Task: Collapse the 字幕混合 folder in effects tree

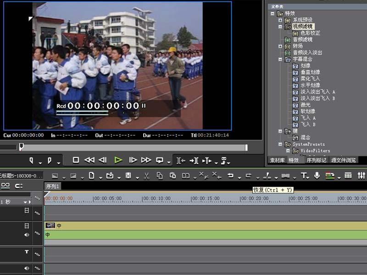Action: tap(280, 60)
